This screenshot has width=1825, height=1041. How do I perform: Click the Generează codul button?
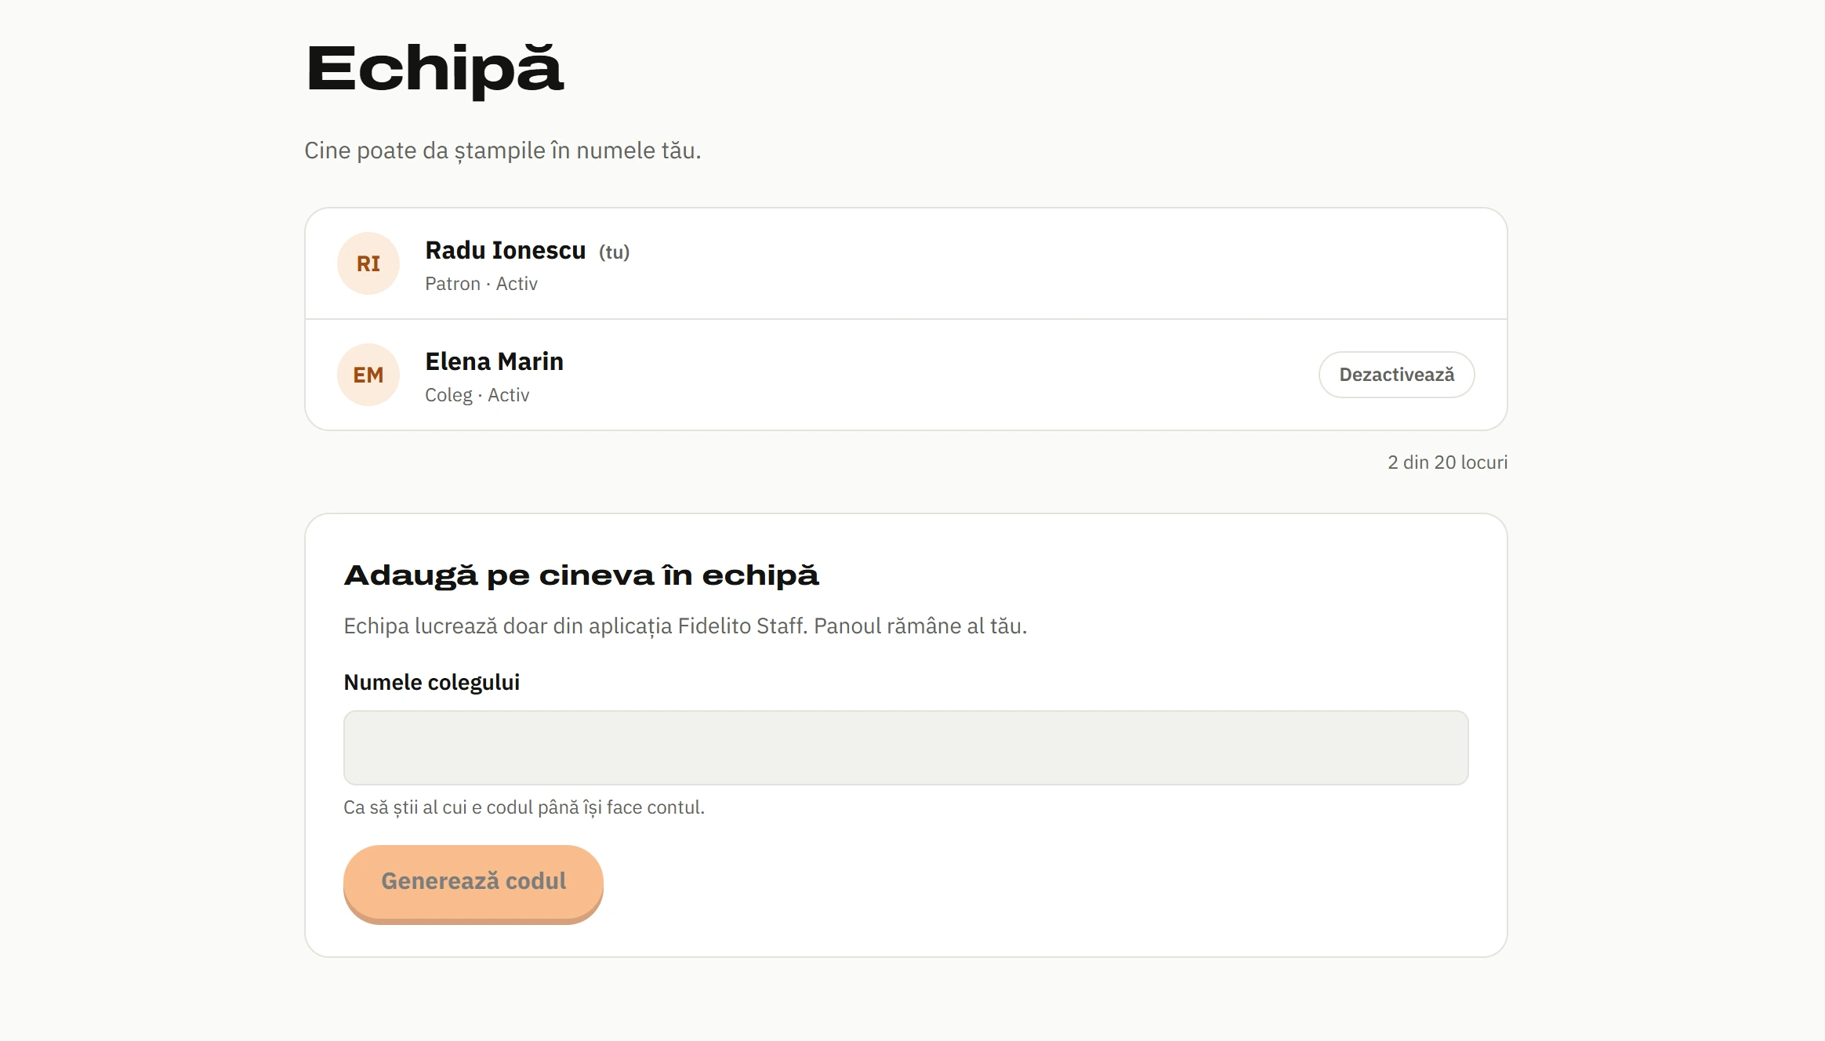pyautogui.click(x=473, y=883)
